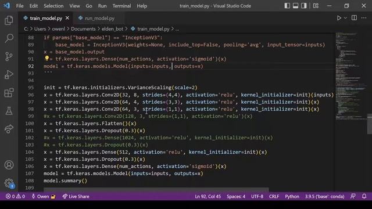The width and height of the screenshot is (372, 209).
Task: Run the Python file with play button
Action: (339, 18)
